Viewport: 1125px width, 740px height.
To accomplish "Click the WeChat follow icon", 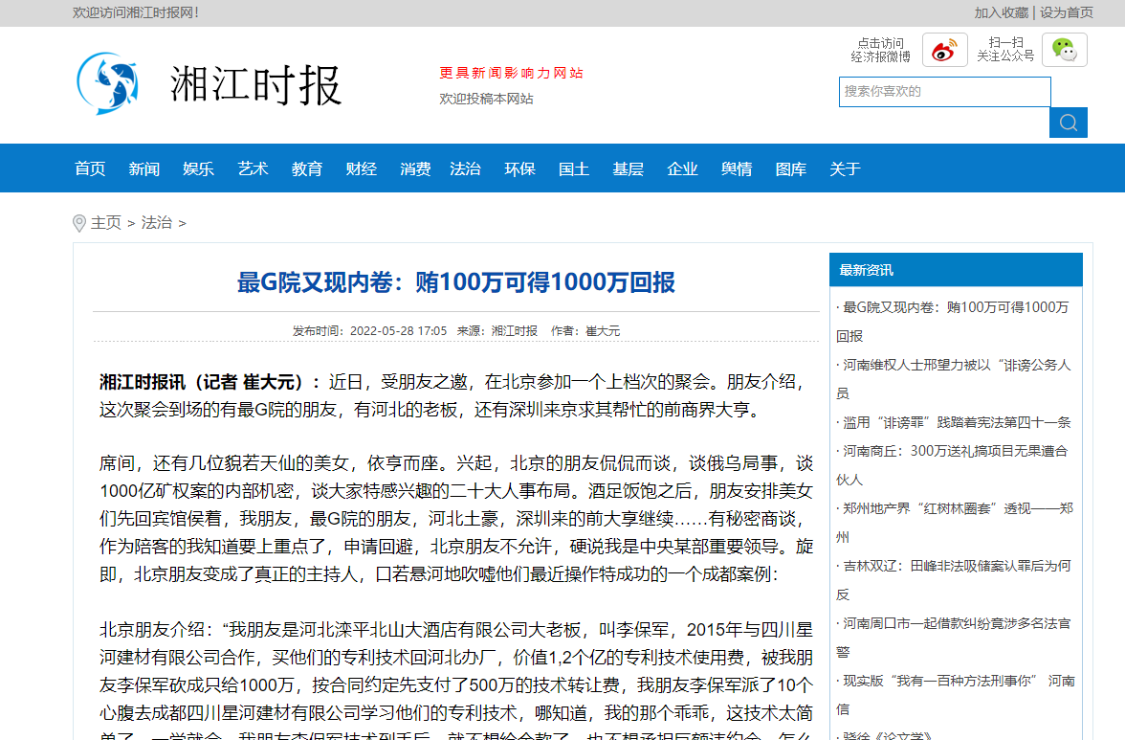I will pos(1065,49).
